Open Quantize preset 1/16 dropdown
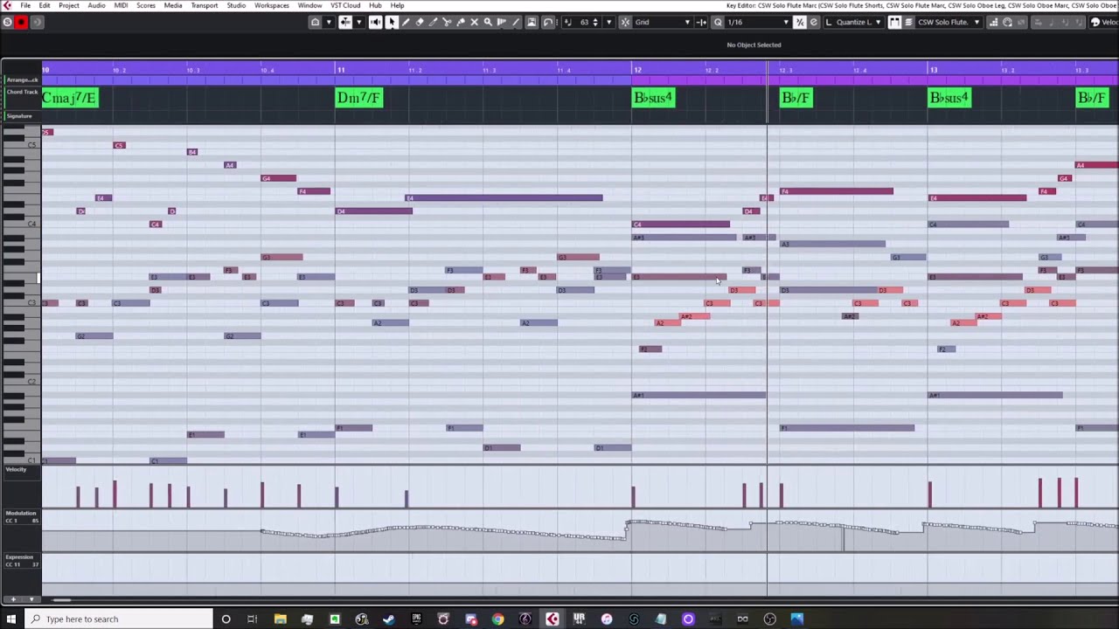 tap(757, 22)
